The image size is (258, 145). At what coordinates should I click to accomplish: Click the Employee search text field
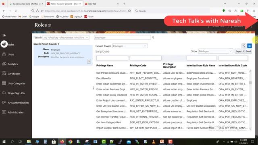123,37
